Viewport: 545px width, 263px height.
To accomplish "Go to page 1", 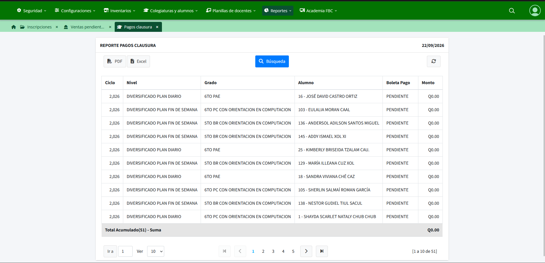I will click(253, 251).
